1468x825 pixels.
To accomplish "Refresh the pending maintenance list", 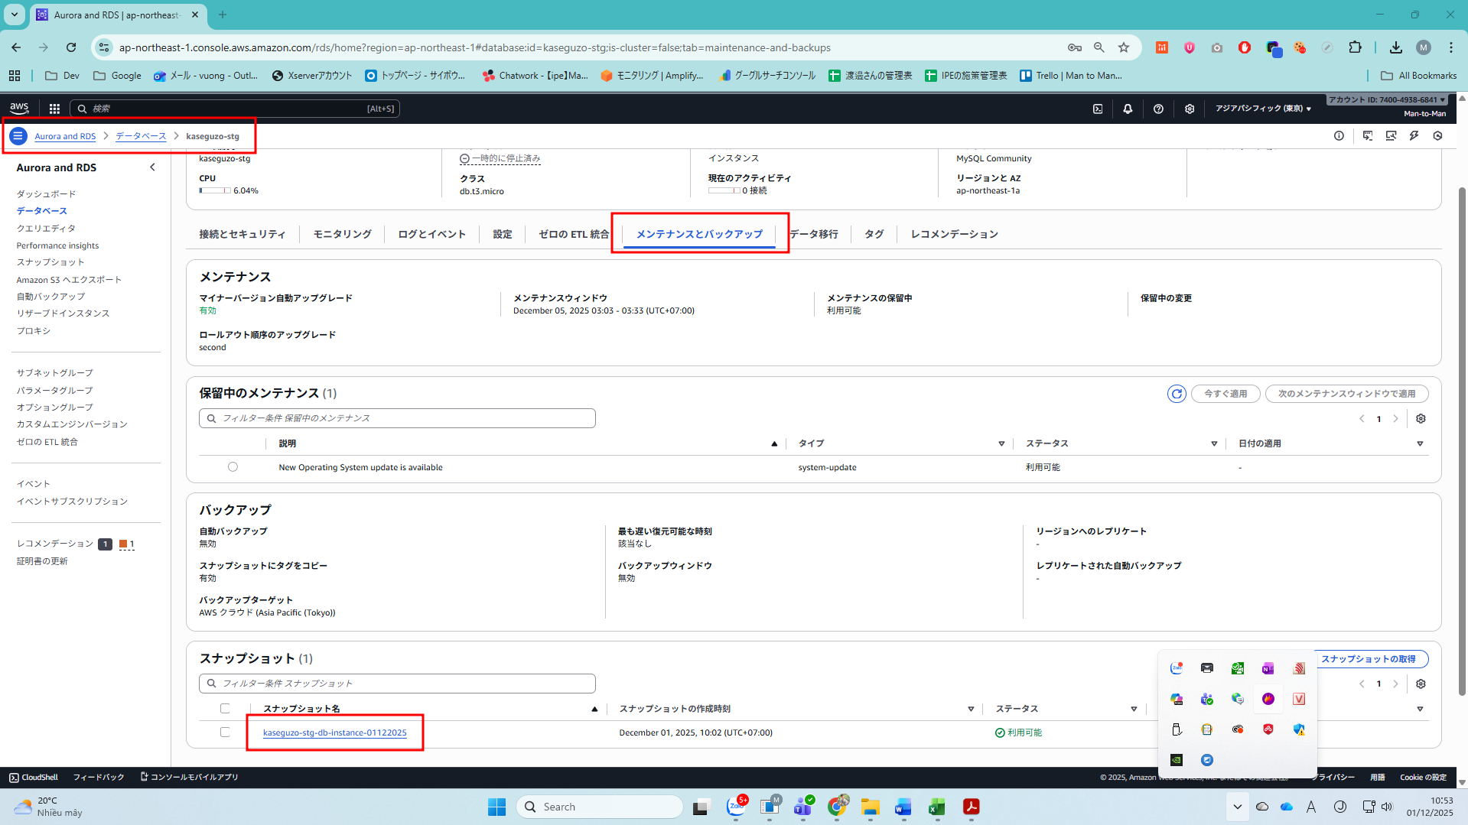I will pos(1176,394).
